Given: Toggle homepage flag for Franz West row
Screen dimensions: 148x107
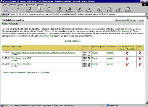Looking at the screenshot, I should point(127,65).
